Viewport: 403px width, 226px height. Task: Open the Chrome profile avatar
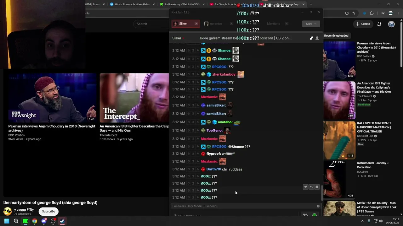tap(390, 13)
